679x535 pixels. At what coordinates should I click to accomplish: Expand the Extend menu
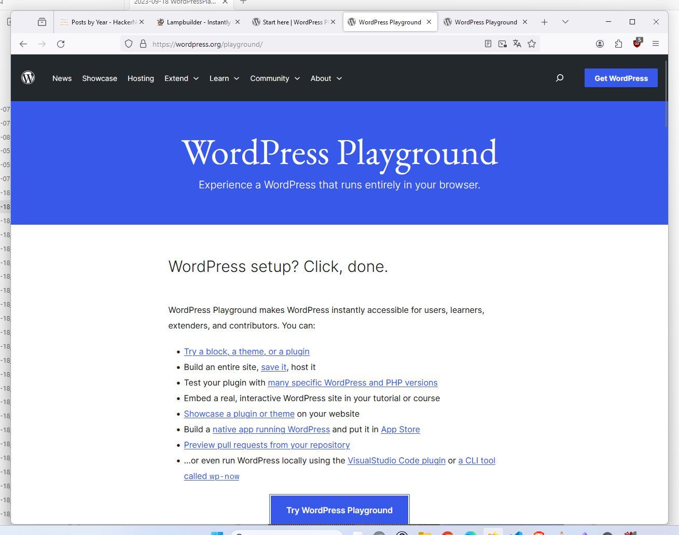pyautogui.click(x=182, y=78)
